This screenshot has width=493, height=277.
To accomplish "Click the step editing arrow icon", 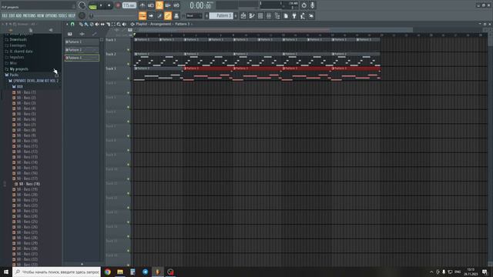I will [151, 15].
